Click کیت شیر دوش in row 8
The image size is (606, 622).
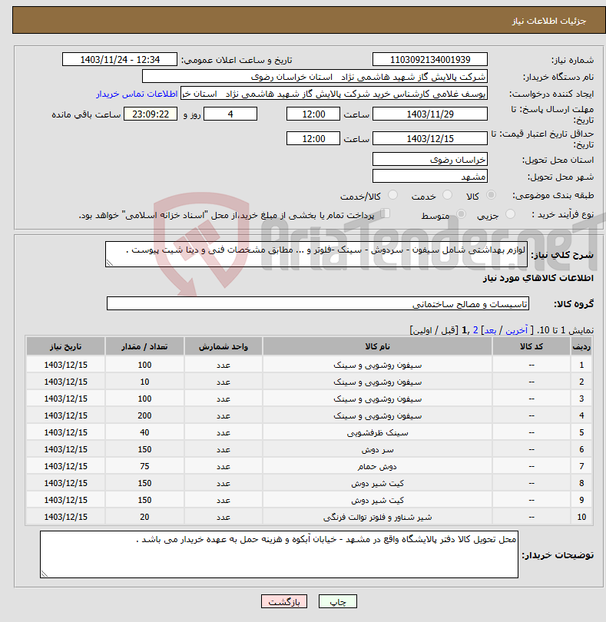click(377, 484)
